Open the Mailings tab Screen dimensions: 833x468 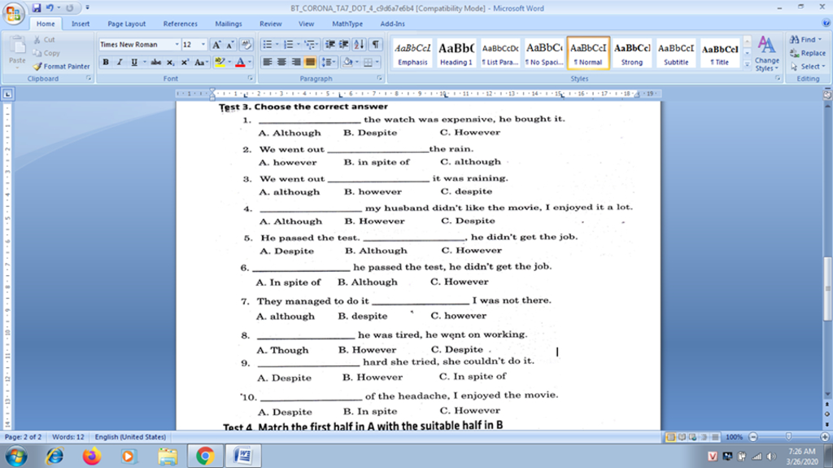pyautogui.click(x=229, y=24)
